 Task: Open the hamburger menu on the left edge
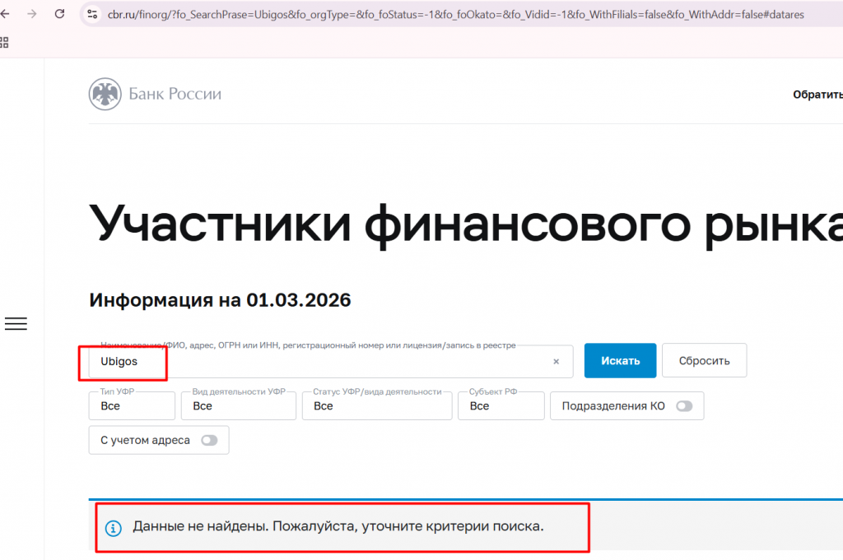point(16,324)
